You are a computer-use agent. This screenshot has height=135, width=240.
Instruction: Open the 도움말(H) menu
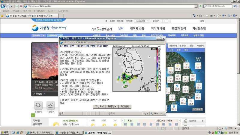(x=63, y=11)
